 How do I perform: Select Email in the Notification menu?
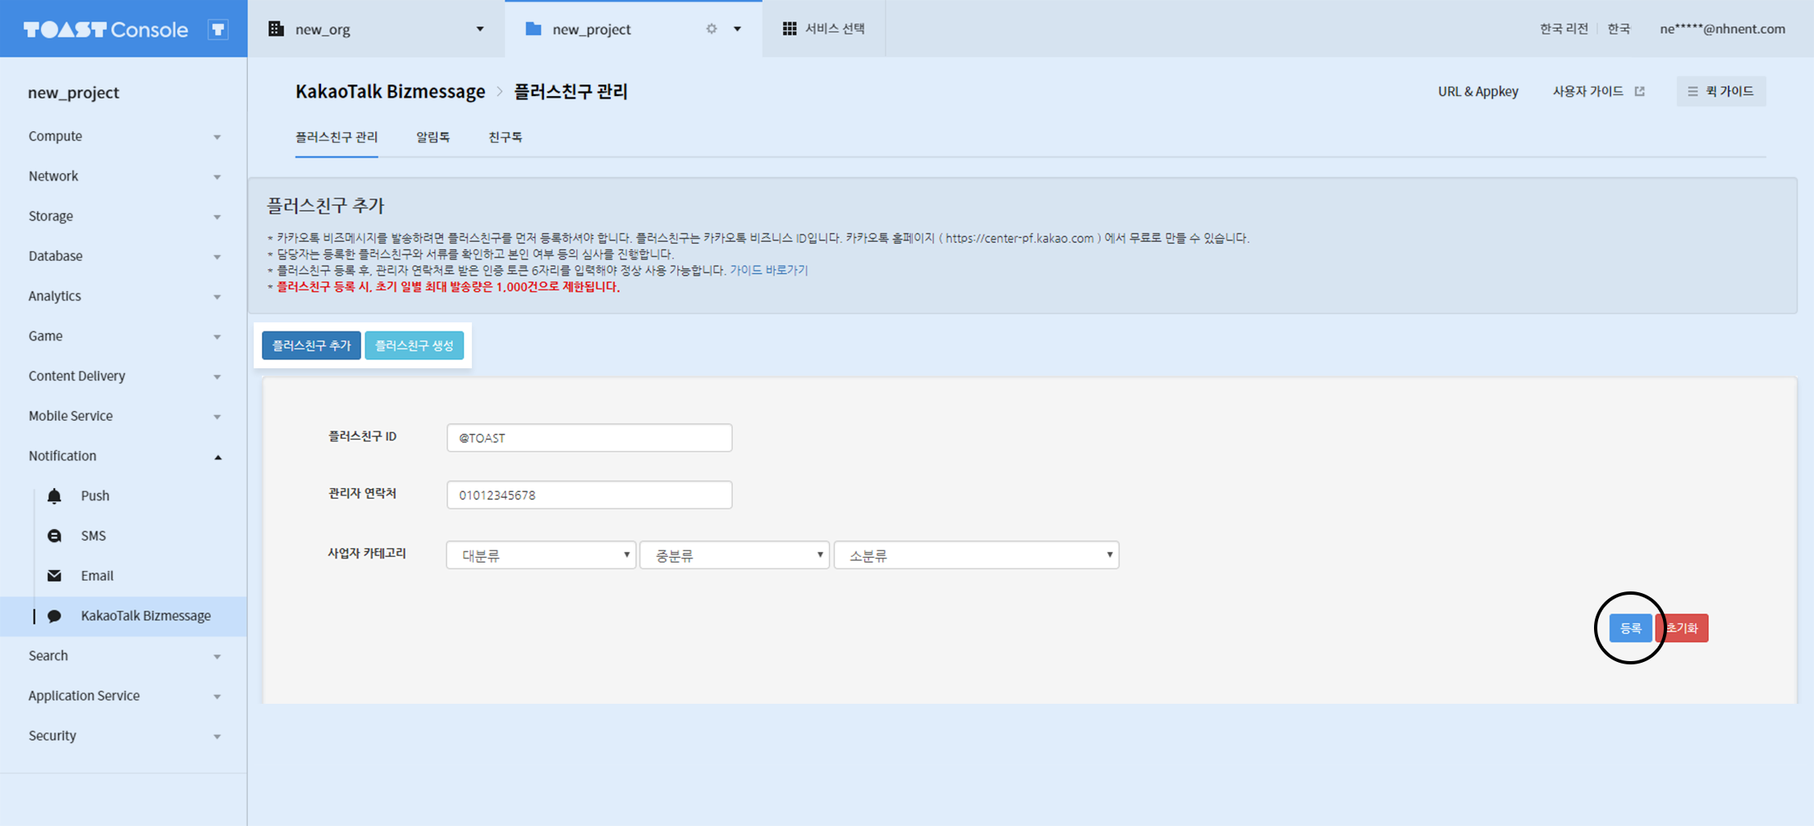point(97,576)
